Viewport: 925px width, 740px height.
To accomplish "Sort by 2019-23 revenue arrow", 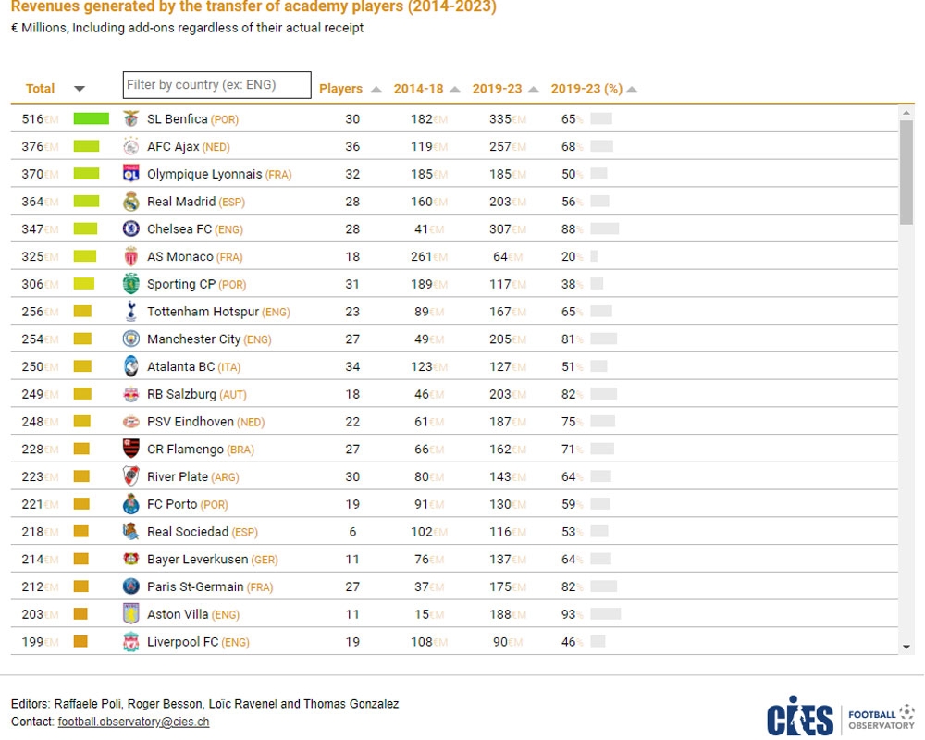I will 534,90.
